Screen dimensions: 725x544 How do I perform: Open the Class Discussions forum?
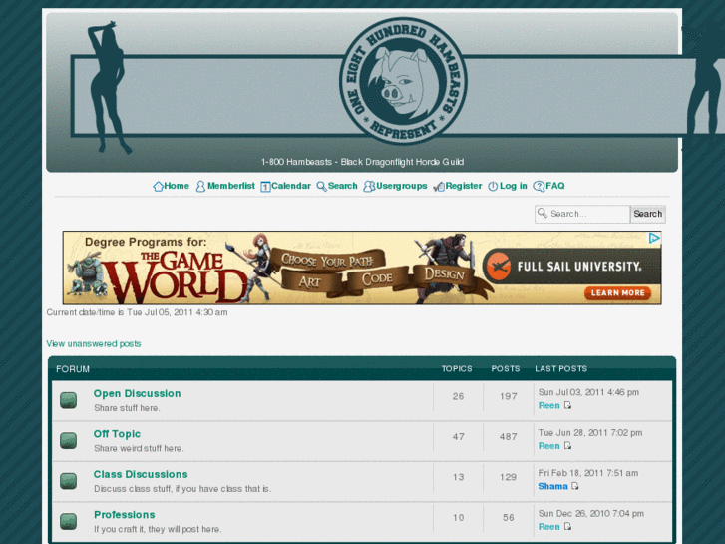(x=141, y=475)
